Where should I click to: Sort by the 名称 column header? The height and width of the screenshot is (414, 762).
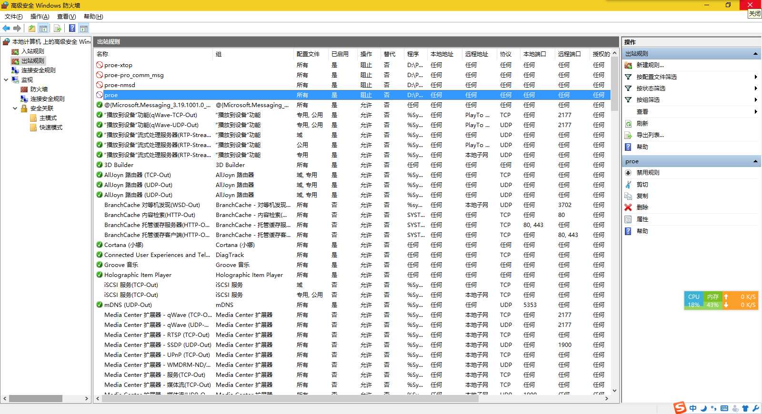153,54
